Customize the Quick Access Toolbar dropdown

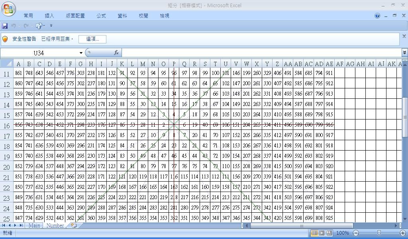(51, 26)
